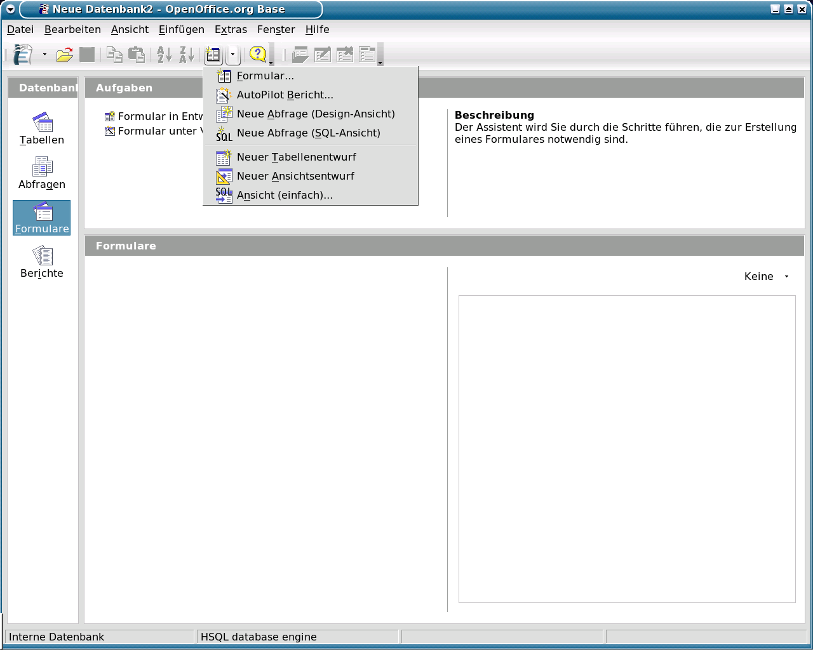Click the empty form preview area
Image resolution: width=813 pixels, height=650 pixels.
pyautogui.click(x=627, y=449)
